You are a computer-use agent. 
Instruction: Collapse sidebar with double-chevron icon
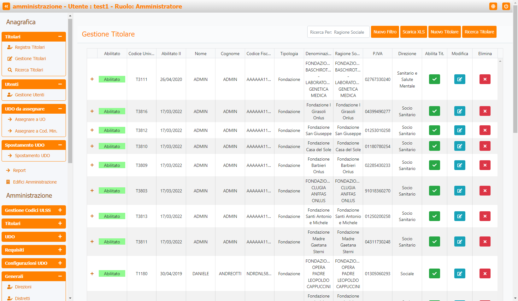point(6,6)
